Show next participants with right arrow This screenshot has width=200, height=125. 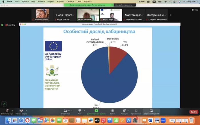pyautogui.click(x=171, y=15)
